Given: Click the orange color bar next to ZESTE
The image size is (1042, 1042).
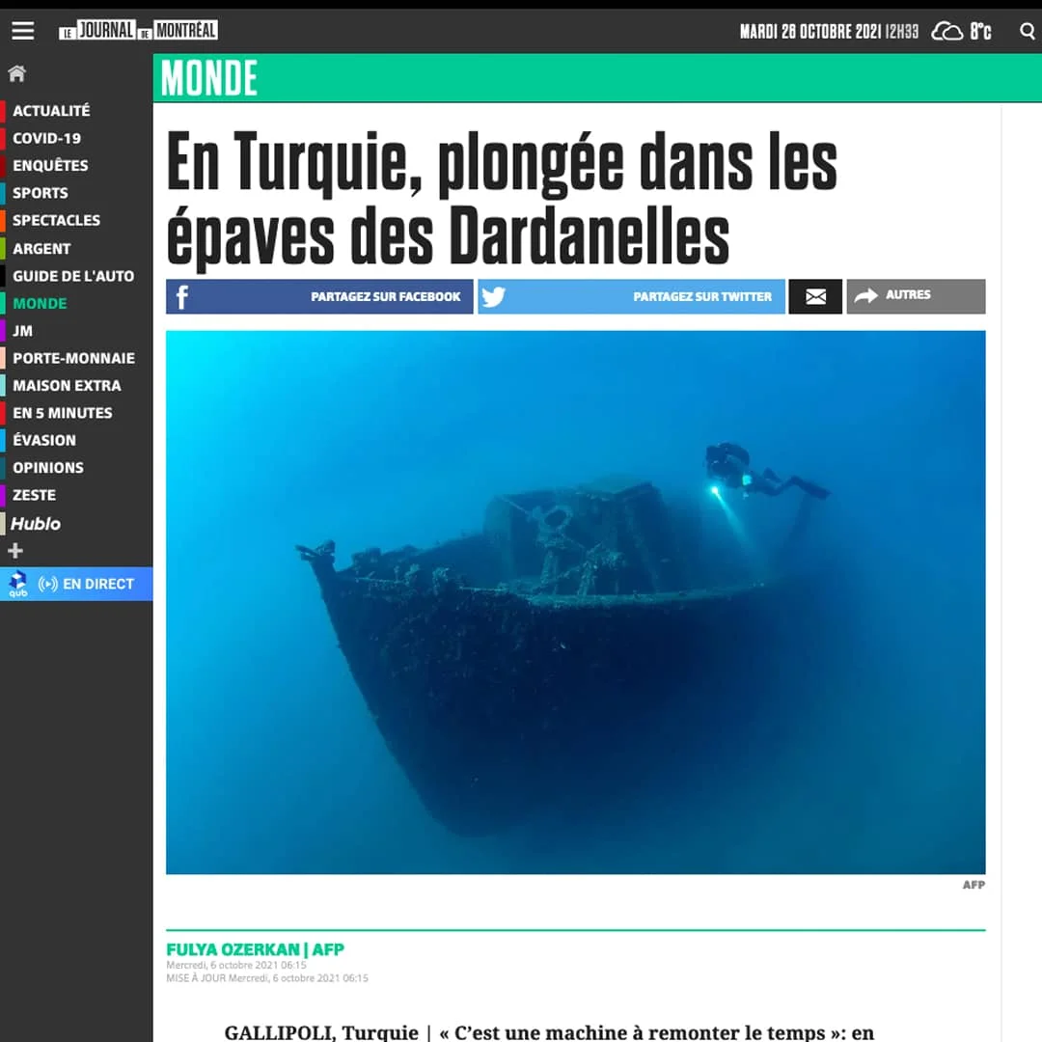Looking at the screenshot, I should [4, 495].
